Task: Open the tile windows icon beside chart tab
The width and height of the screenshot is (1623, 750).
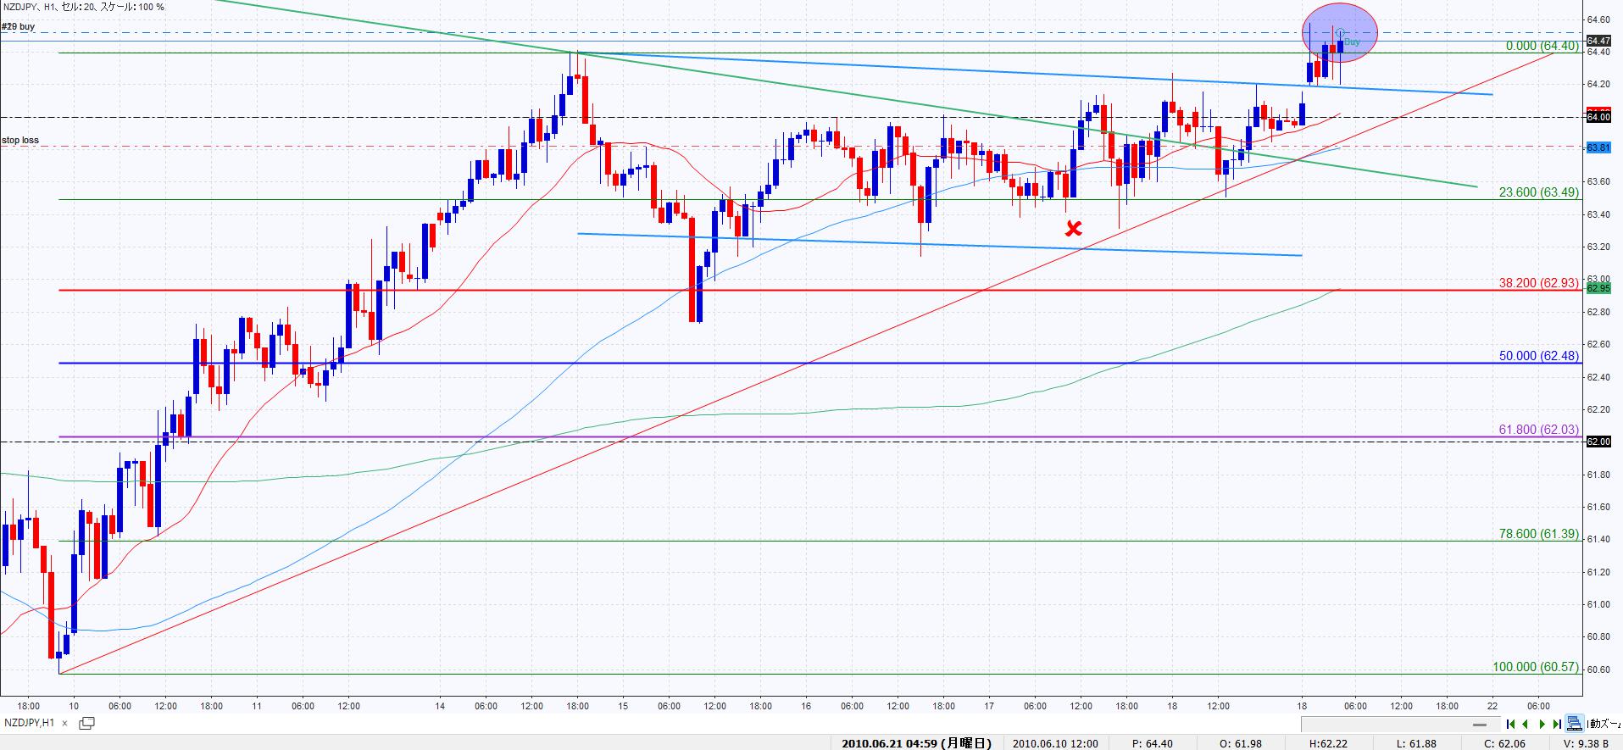Action: point(86,723)
